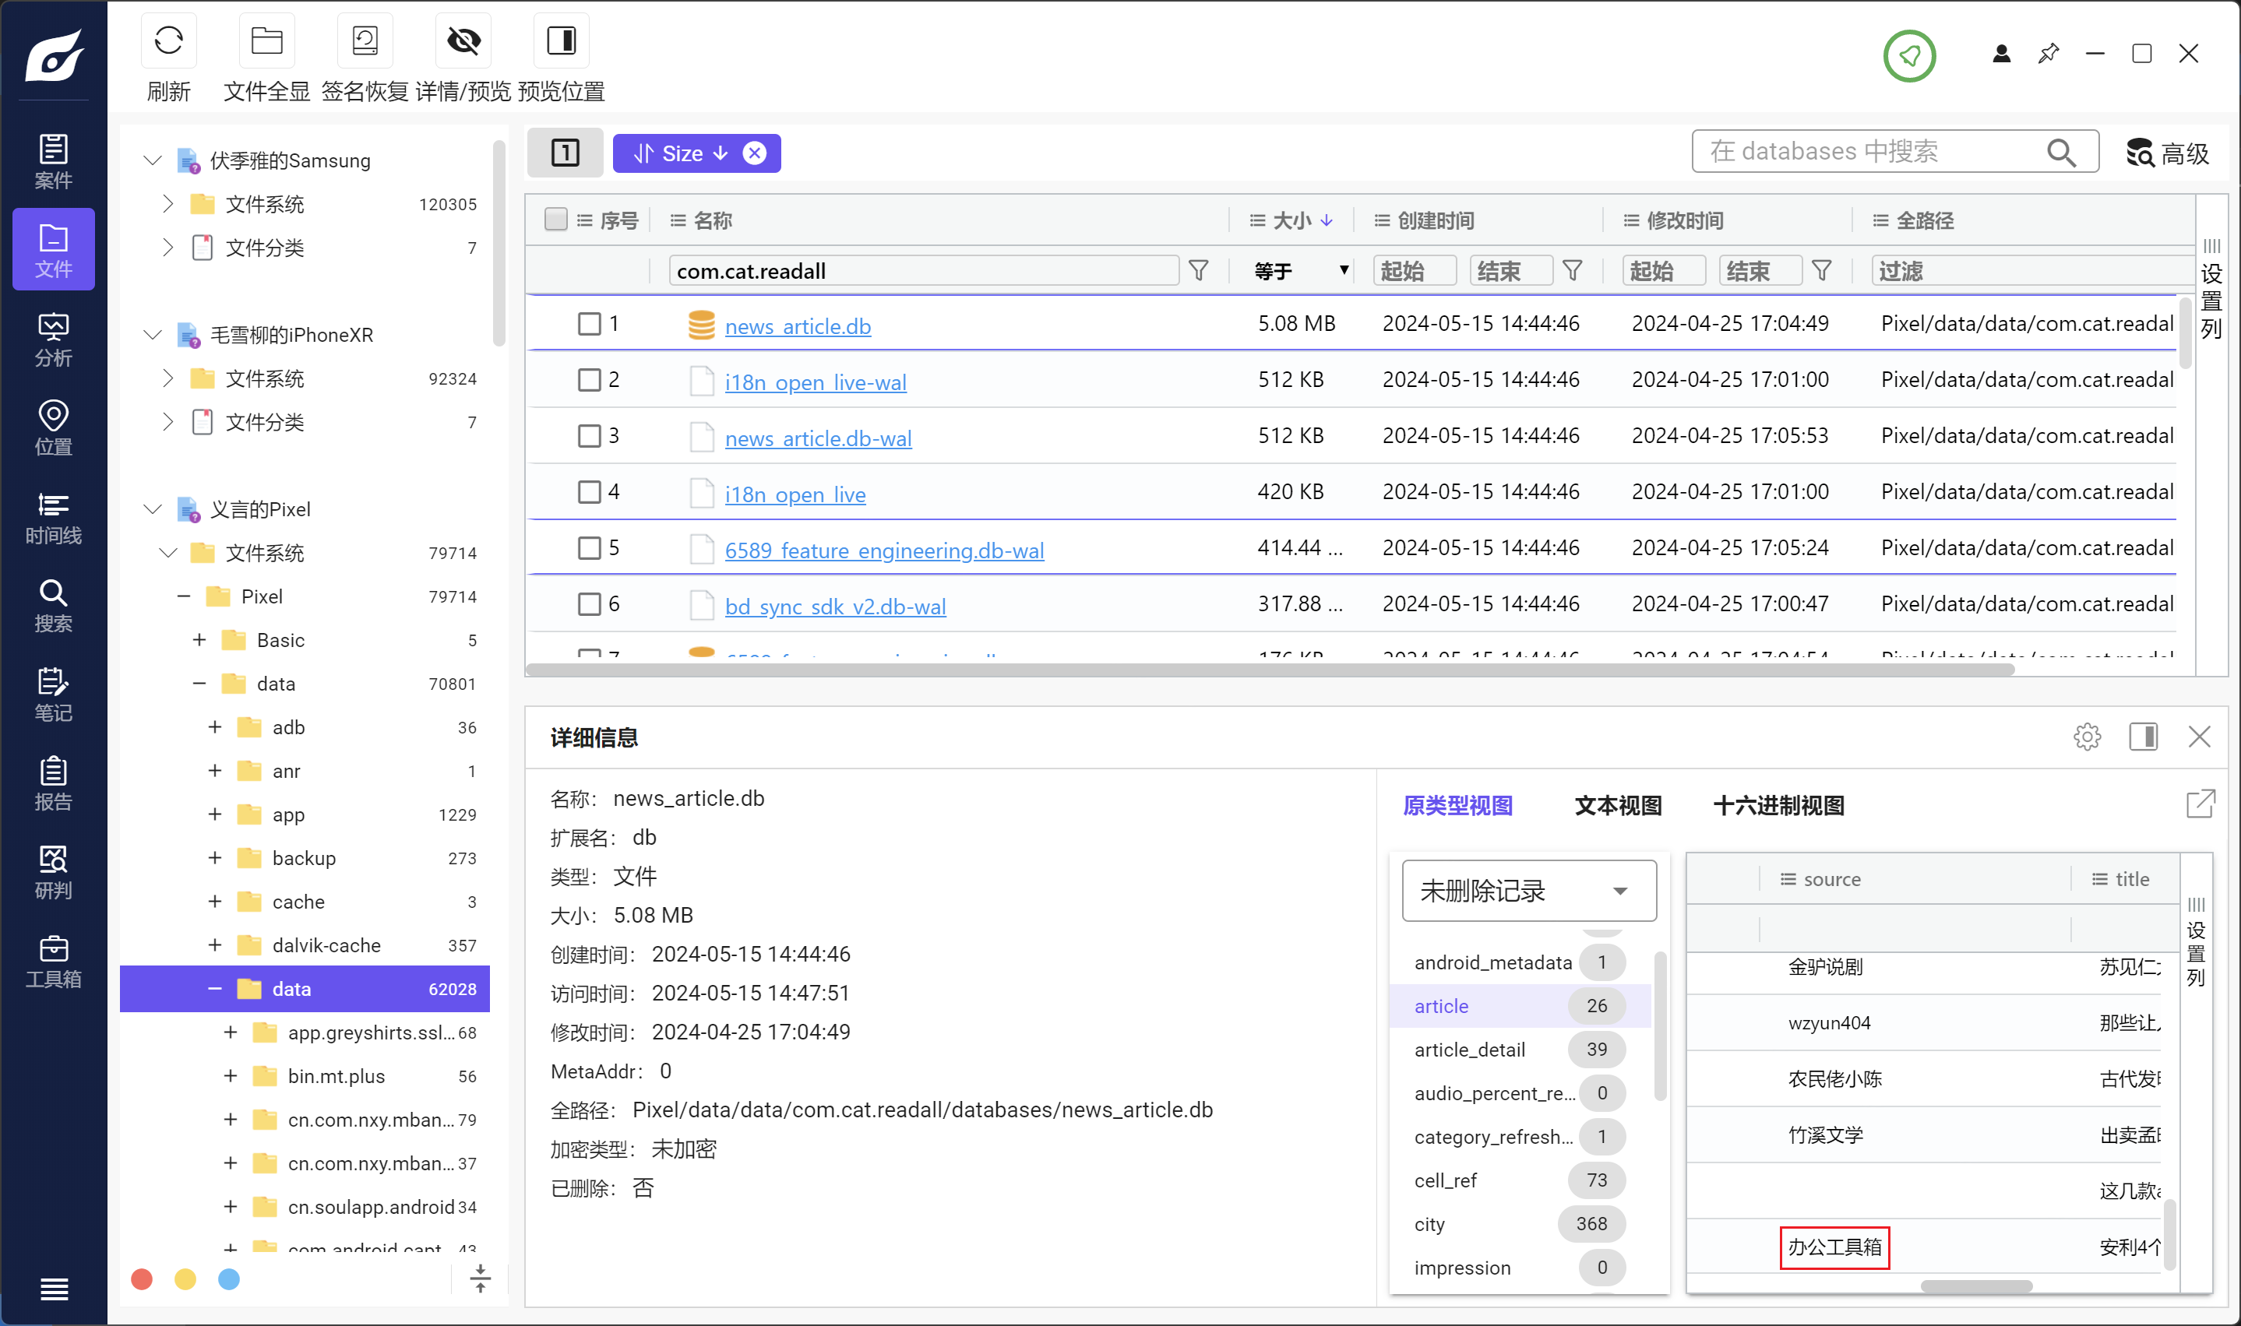Select the cell_ref table

(1519, 1181)
